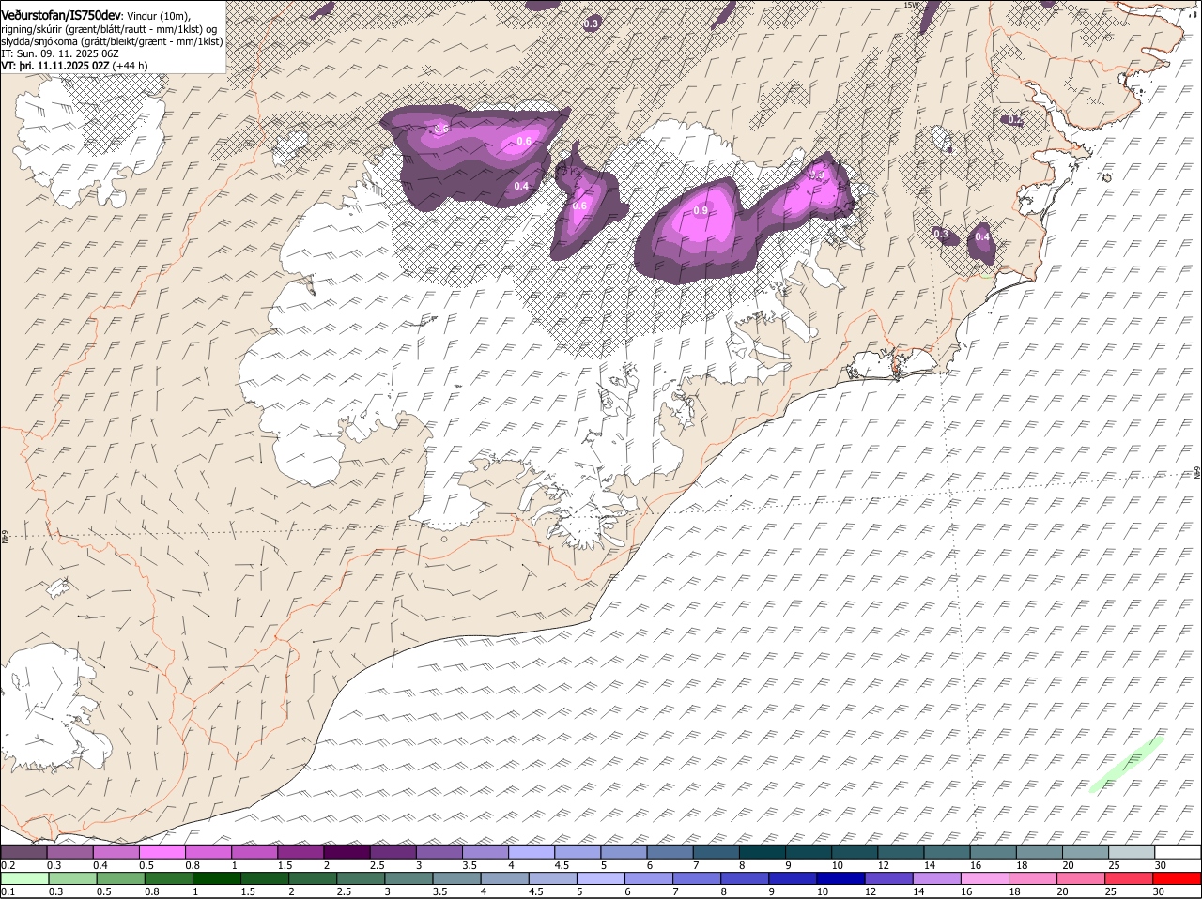
Task: Click the lavender swatch above 4 on upper scale
Action: pos(532,852)
